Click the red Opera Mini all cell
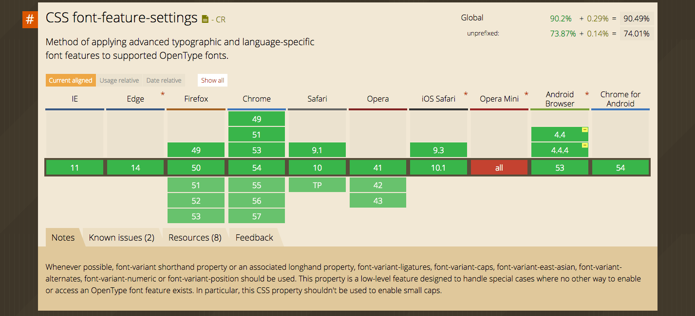This screenshot has height=316, width=695. [x=499, y=168]
